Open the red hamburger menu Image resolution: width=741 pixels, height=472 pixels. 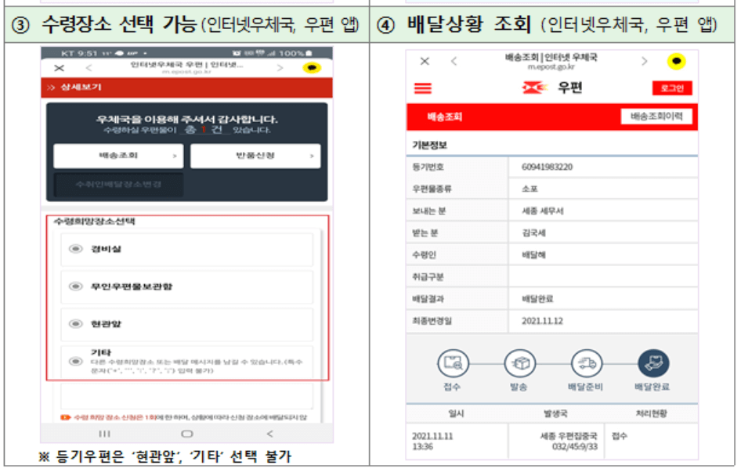[x=423, y=88]
